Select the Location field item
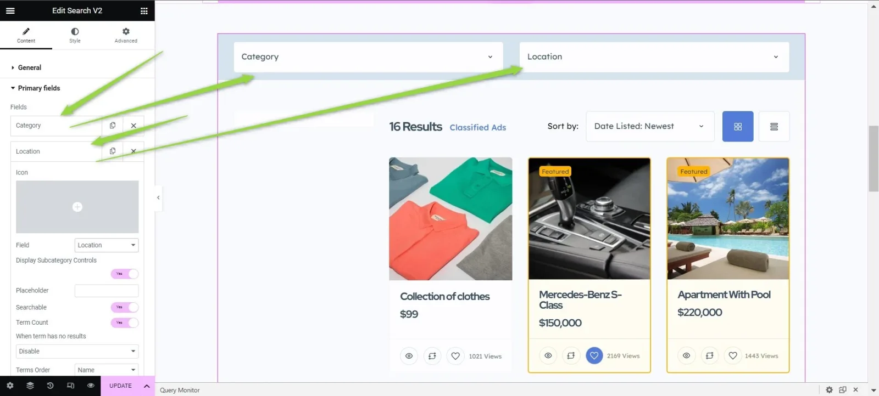The image size is (879, 396). click(56, 151)
